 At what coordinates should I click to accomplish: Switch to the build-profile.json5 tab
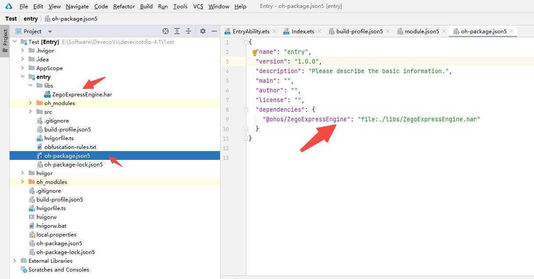tap(359, 32)
